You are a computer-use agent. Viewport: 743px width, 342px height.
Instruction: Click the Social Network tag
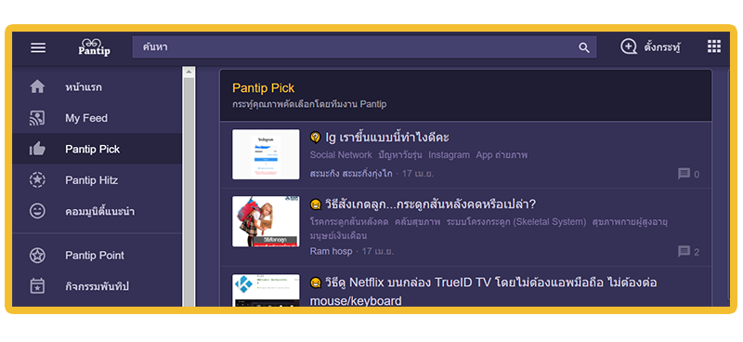click(x=341, y=155)
